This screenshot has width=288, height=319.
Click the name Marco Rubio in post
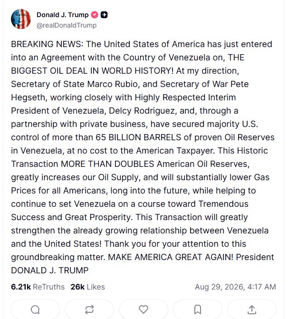tap(114, 84)
